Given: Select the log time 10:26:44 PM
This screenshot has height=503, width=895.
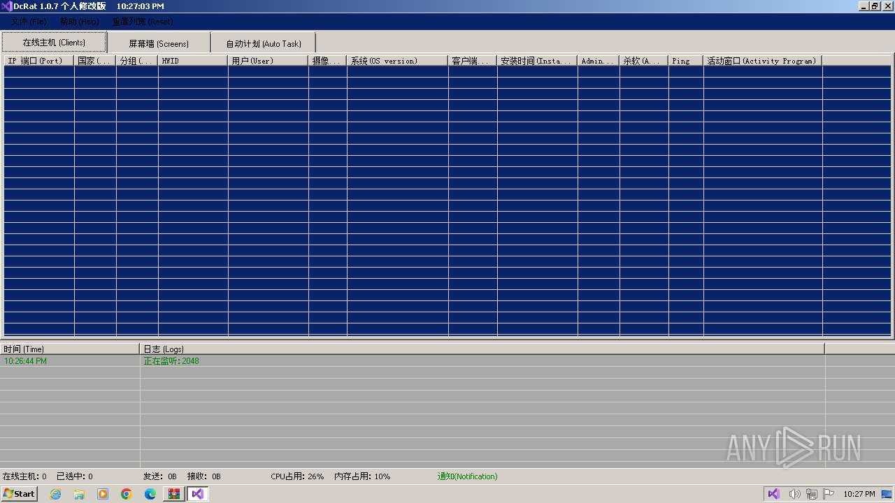Looking at the screenshot, I should pyautogui.click(x=26, y=361).
